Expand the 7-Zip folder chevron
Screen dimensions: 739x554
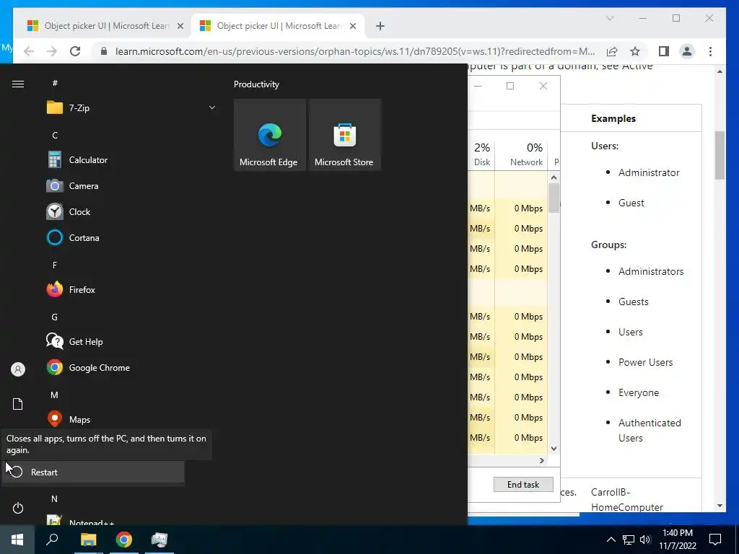click(212, 108)
